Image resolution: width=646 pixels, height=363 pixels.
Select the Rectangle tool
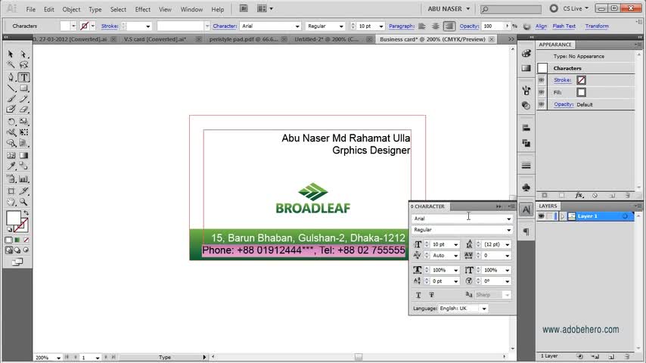coord(23,88)
